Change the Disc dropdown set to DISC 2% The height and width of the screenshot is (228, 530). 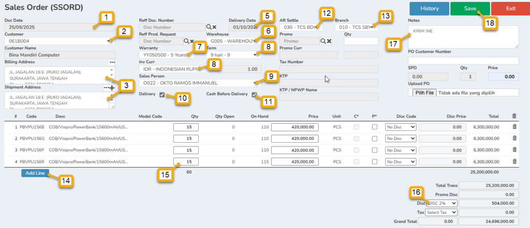click(x=440, y=204)
